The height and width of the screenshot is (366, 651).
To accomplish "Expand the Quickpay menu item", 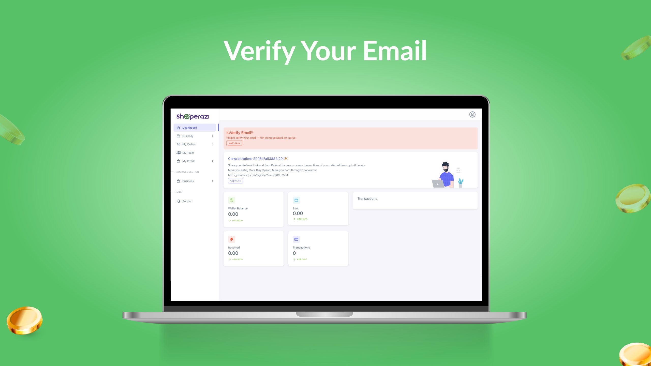I will point(212,136).
